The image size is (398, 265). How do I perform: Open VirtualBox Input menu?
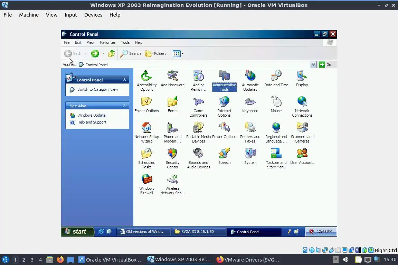pyautogui.click(x=71, y=15)
